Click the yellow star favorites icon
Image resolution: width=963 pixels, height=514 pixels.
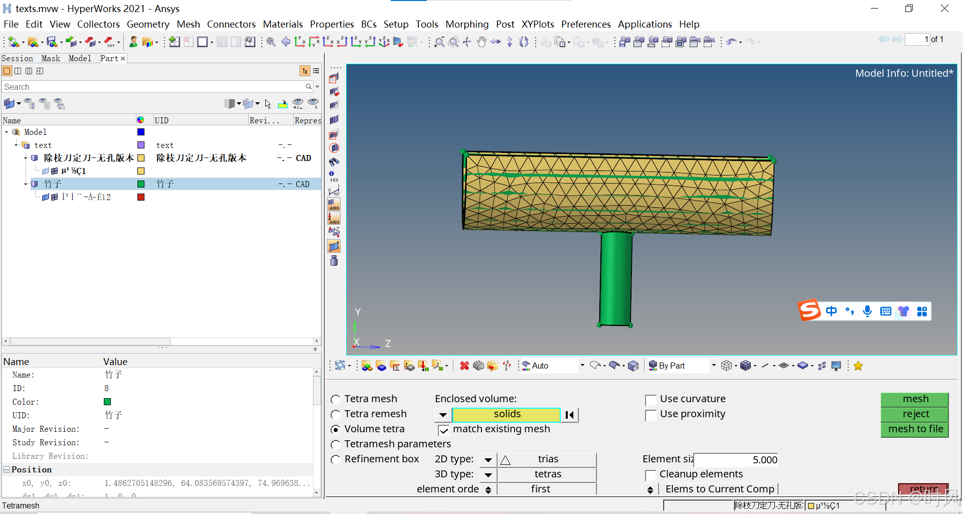(x=858, y=366)
